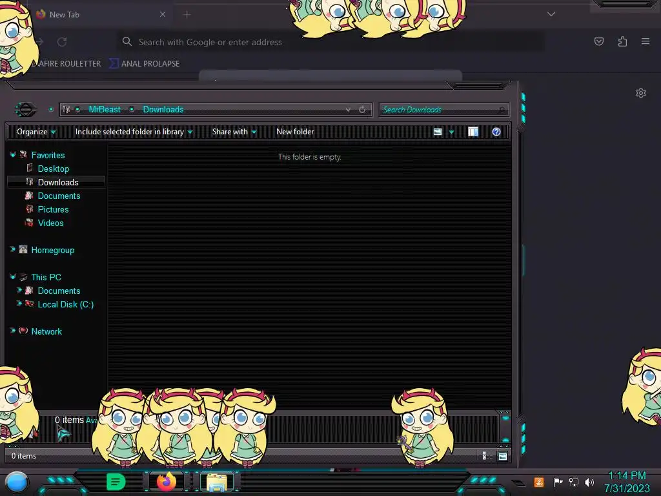The image size is (661, 496).
Task: Change your view icon in Explorer
Action: click(x=438, y=132)
